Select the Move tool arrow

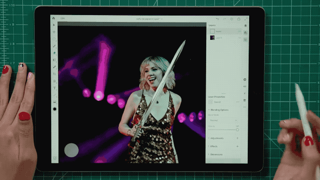point(54,25)
